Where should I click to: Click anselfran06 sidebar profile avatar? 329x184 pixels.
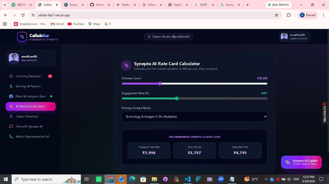(13, 58)
